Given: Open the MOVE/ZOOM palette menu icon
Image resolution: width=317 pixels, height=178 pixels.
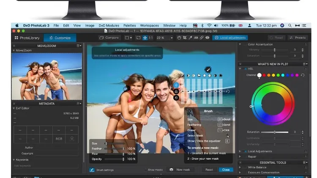Looking at the screenshot, I should click(79, 46).
